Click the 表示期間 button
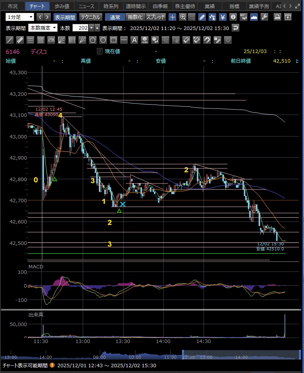This screenshot has height=373, width=304. 65,17
